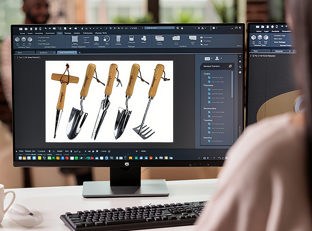Switch to the leftmost document tab below the ribbon
Image resolution: width=312 pixels, height=231 pixels.
point(25,53)
